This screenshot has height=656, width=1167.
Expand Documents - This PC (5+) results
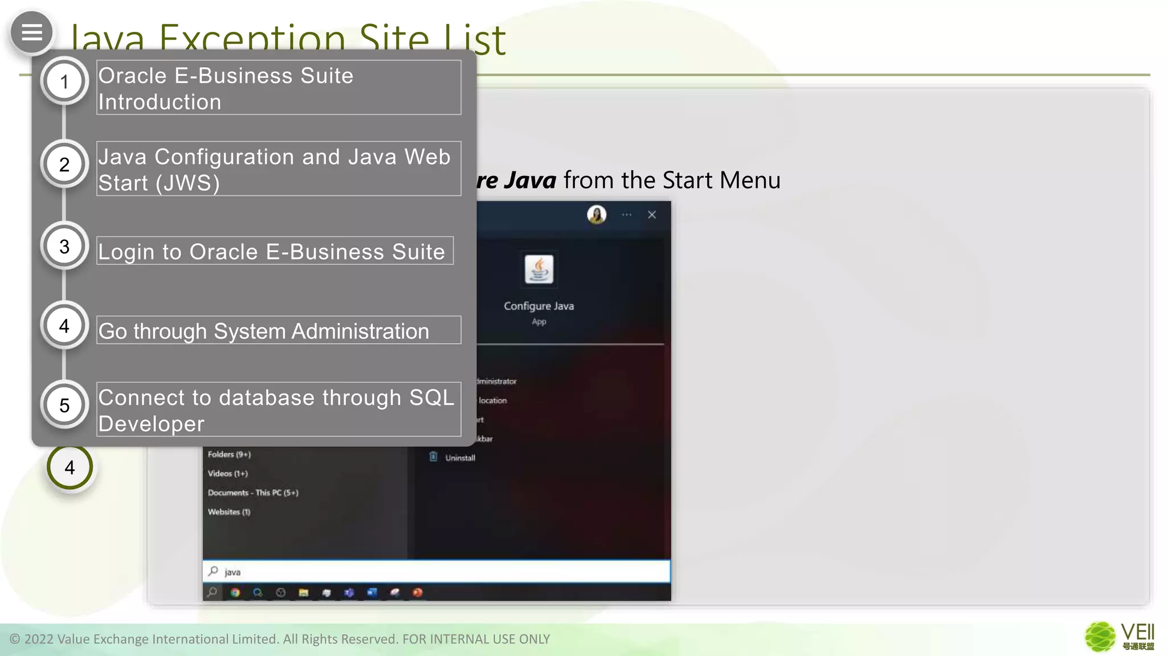point(253,493)
